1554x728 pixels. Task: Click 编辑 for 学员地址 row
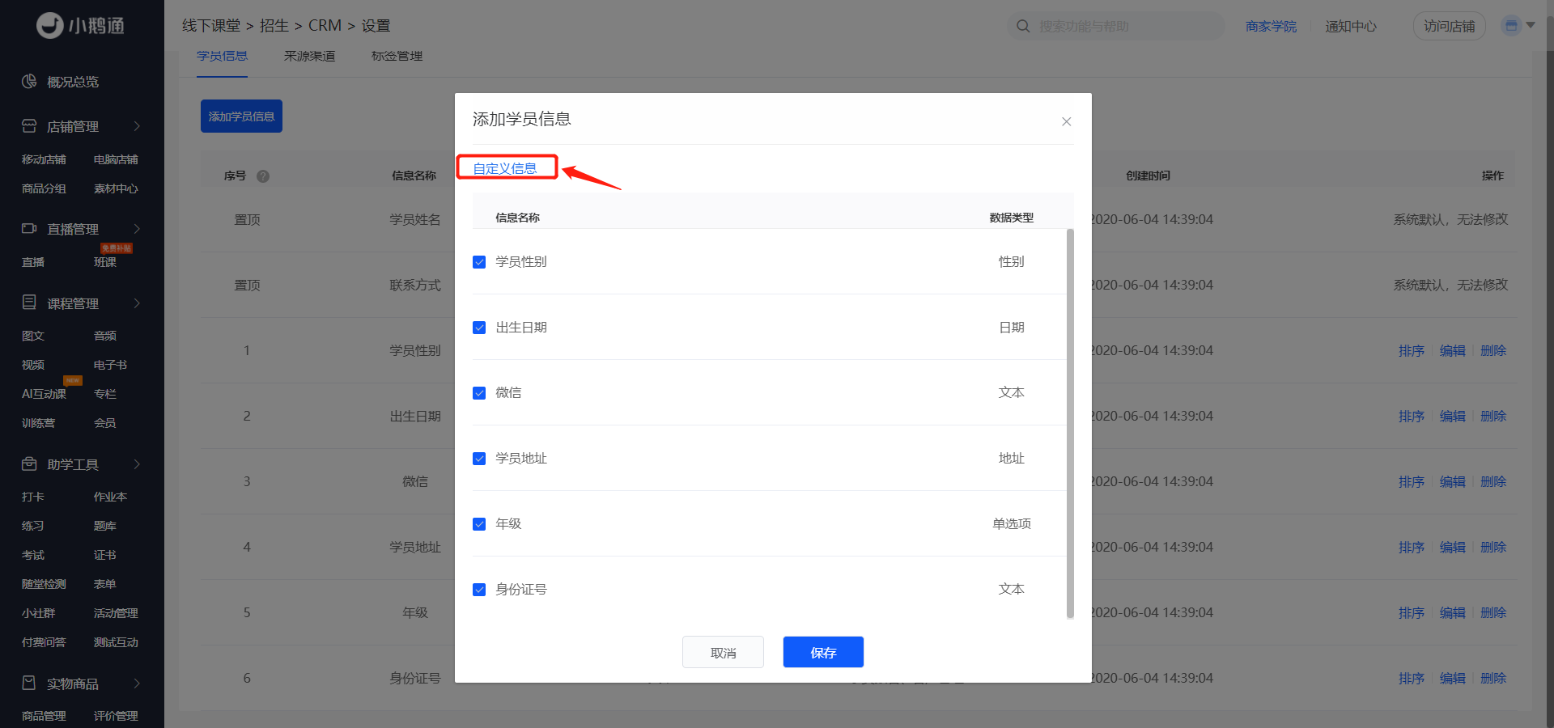1453,547
